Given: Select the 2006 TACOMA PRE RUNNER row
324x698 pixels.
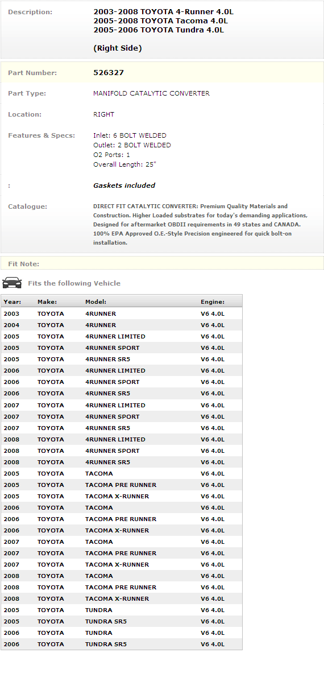Looking at the screenshot, I should [122, 519].
